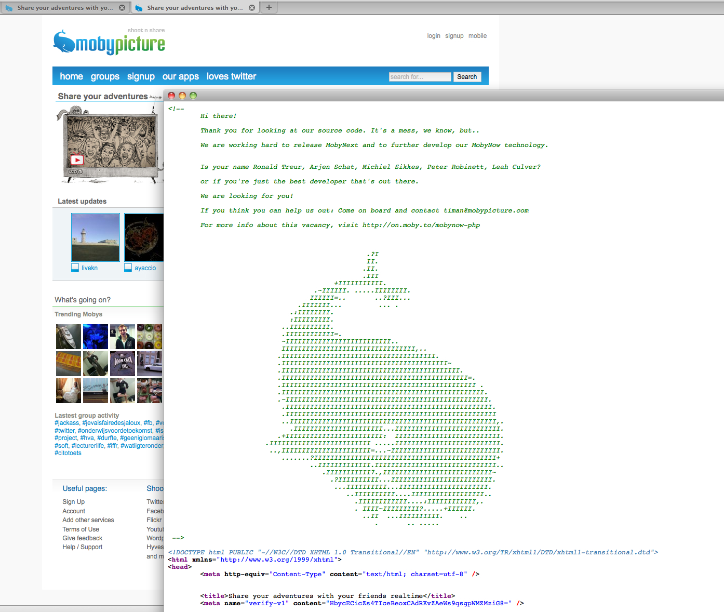Screen dimensions: 724x612
Task: Close the second browser tab
Action: [252, 8]
